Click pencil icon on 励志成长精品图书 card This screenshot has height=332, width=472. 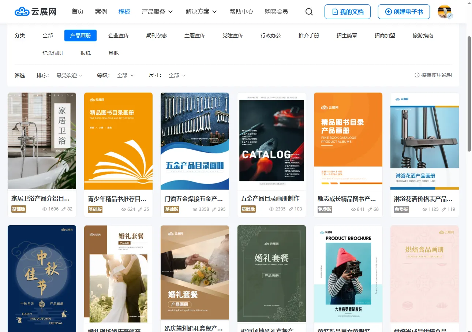tap(370, 209)
